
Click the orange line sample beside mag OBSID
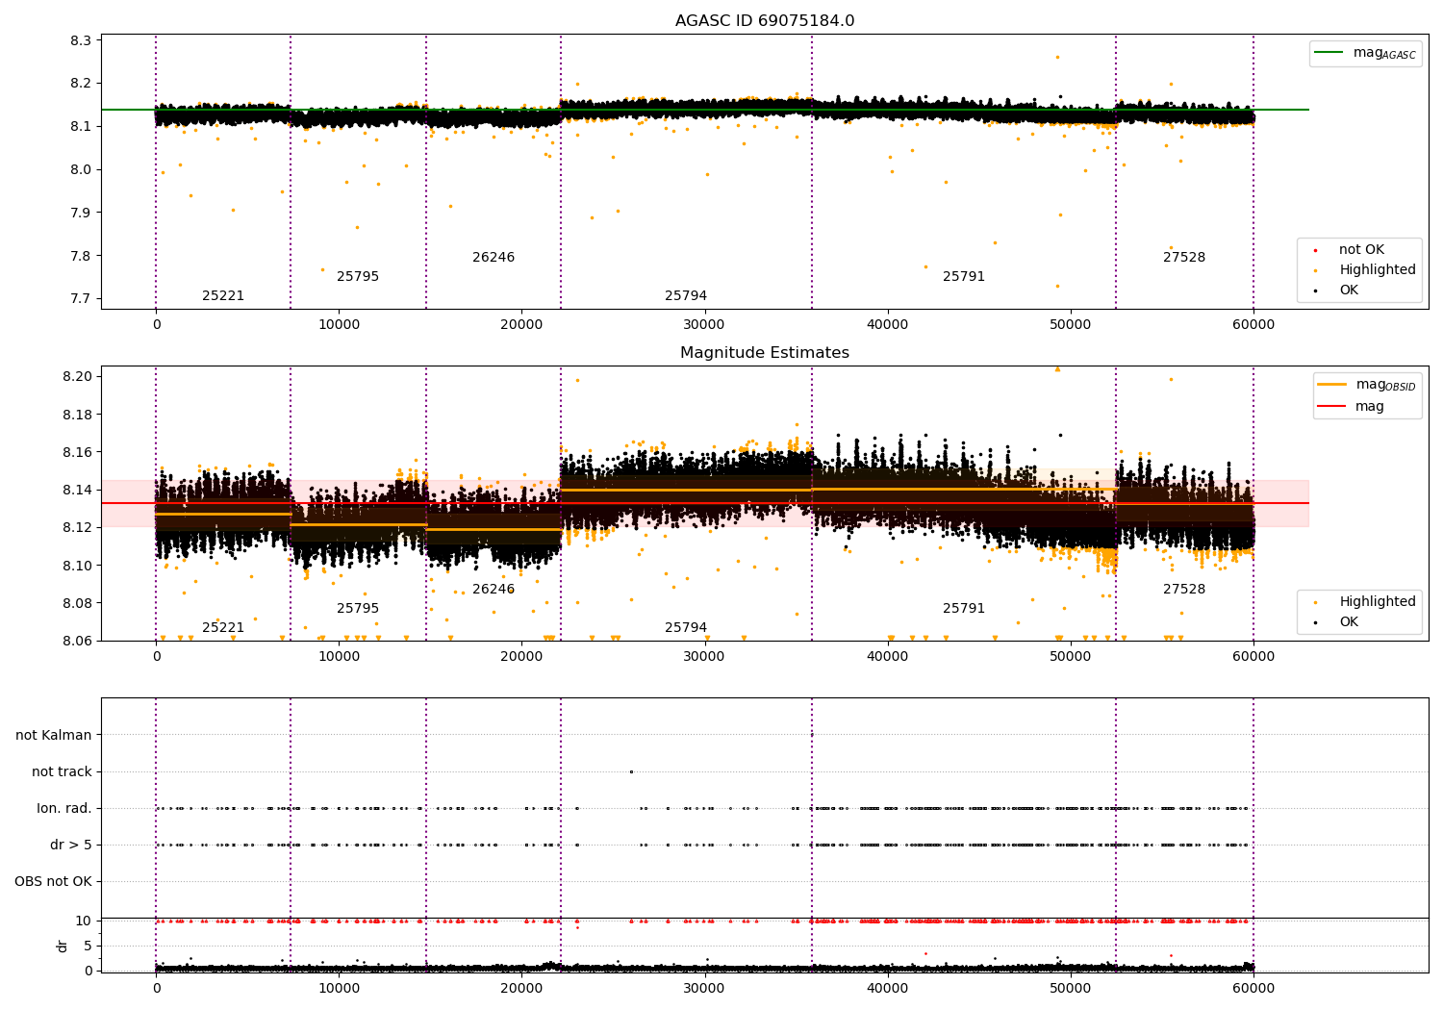(x=1332, y=385)
